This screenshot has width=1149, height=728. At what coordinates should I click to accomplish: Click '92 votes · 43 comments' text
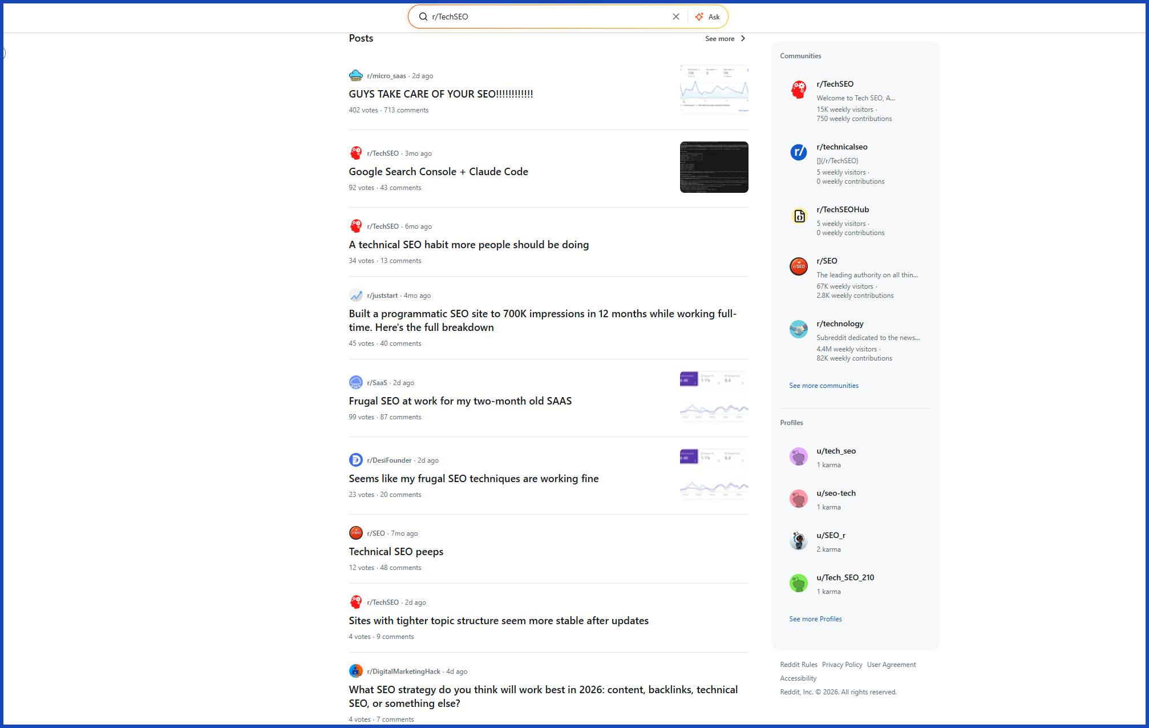coord(385,188)
